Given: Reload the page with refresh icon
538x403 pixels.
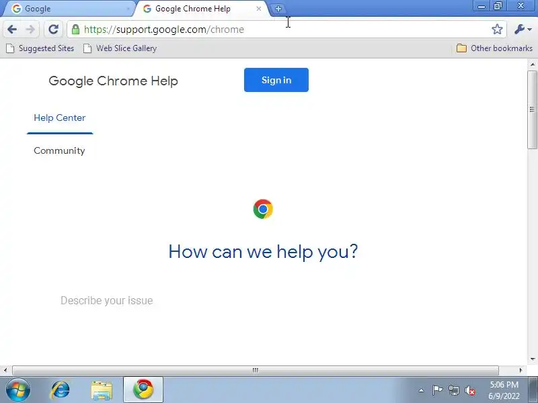Looking at the screenshot, I should (x=53, y=30).
